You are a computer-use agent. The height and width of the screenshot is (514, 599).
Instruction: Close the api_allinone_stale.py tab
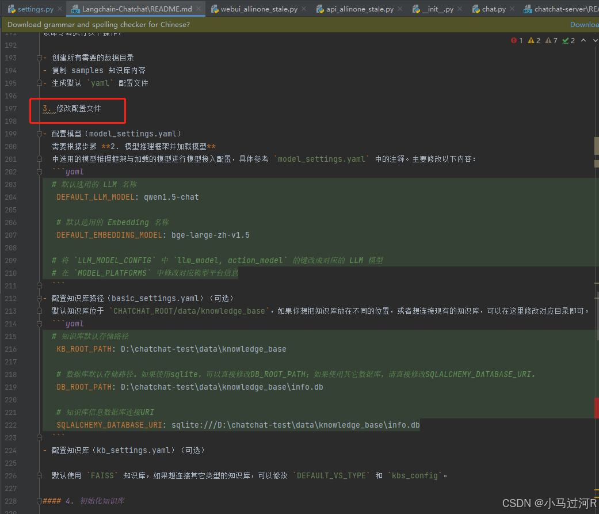(x=399, y=9)
